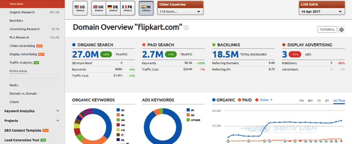Click the first Google update marker on chart
This screenshot has width=352, height=144.
coord(228,141)
